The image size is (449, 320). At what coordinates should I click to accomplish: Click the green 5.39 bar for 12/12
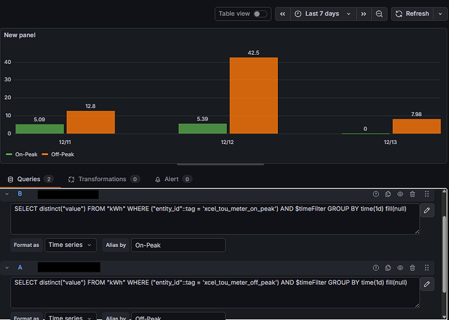(203, 129)
